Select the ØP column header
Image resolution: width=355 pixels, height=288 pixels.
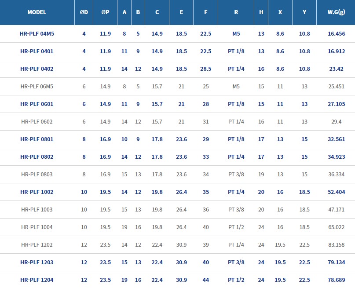(105, 12)
